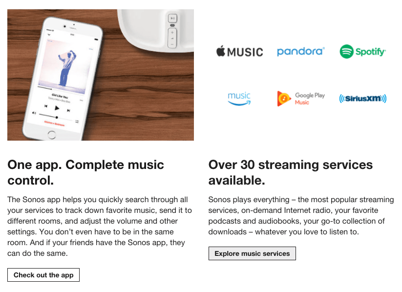Tap the next track icon on phone

pyautogui.click(x=68, y=110)
